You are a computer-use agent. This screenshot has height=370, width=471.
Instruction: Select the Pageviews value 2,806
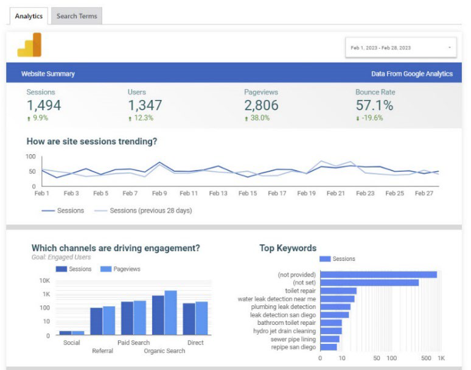tap(261, 105)
